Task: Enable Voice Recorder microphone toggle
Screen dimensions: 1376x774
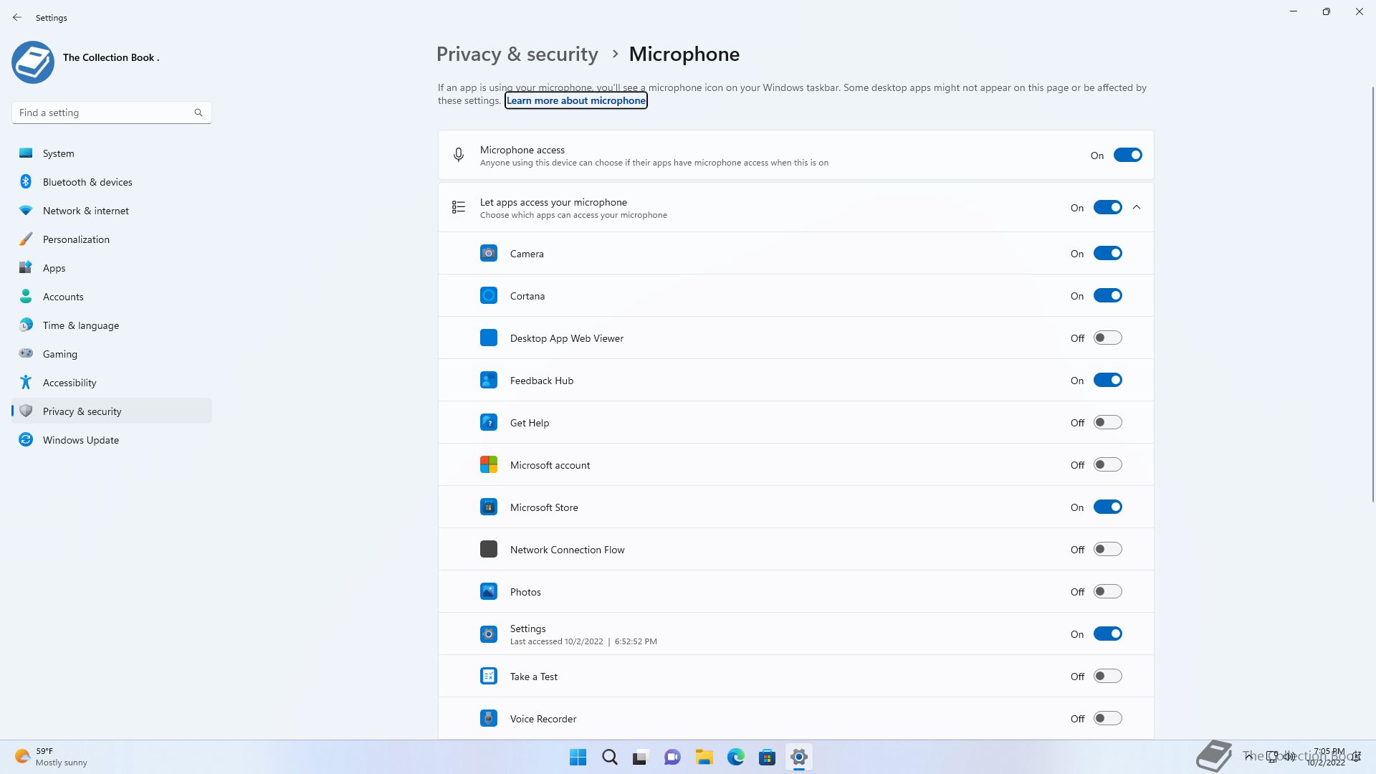Action: point(1107,718)
